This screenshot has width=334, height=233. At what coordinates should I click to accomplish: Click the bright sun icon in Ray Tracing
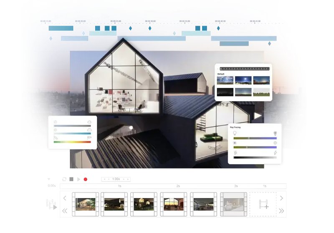pyautogui.click(x=275, y=143)
